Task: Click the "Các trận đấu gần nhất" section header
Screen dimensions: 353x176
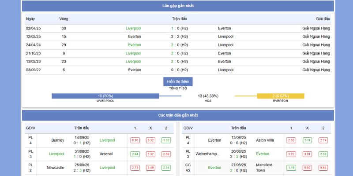Action: pyautogui.click(x=178, y=115)
